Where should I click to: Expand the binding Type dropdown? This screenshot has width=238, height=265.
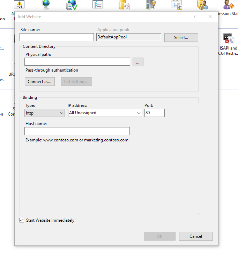coord(45,113)
